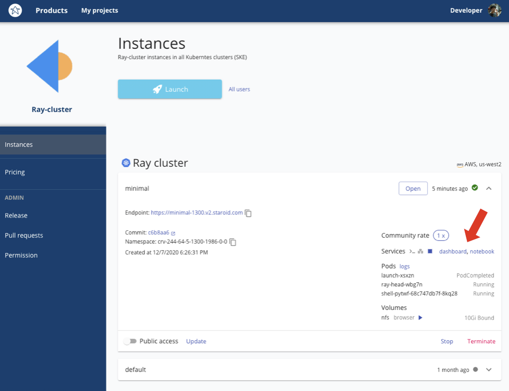
Task: Click the default instance name
Action: (135, 369)
